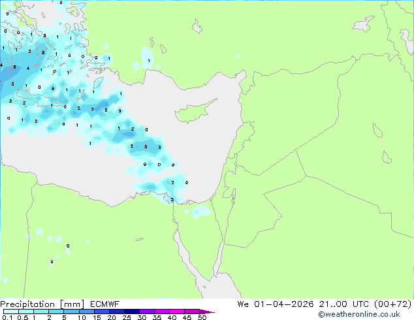Click the 'We' weekday abbreviation
Screen dimensions: 414x320
(x=243, y=304)
